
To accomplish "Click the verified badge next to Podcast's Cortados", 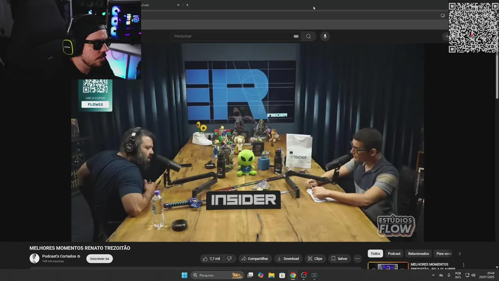I will (x=79, y=256).
